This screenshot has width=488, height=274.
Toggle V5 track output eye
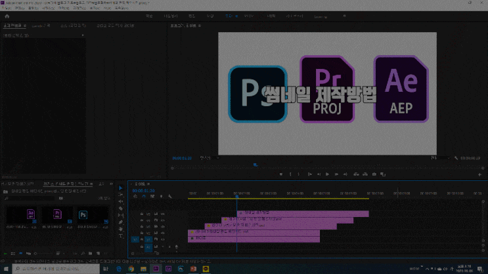coord(162,214)
